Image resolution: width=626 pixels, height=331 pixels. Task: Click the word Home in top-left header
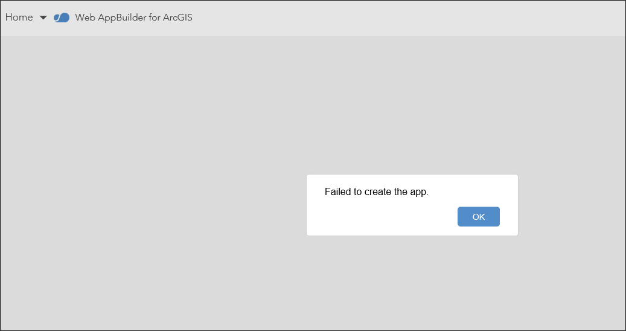coord(19,17)
